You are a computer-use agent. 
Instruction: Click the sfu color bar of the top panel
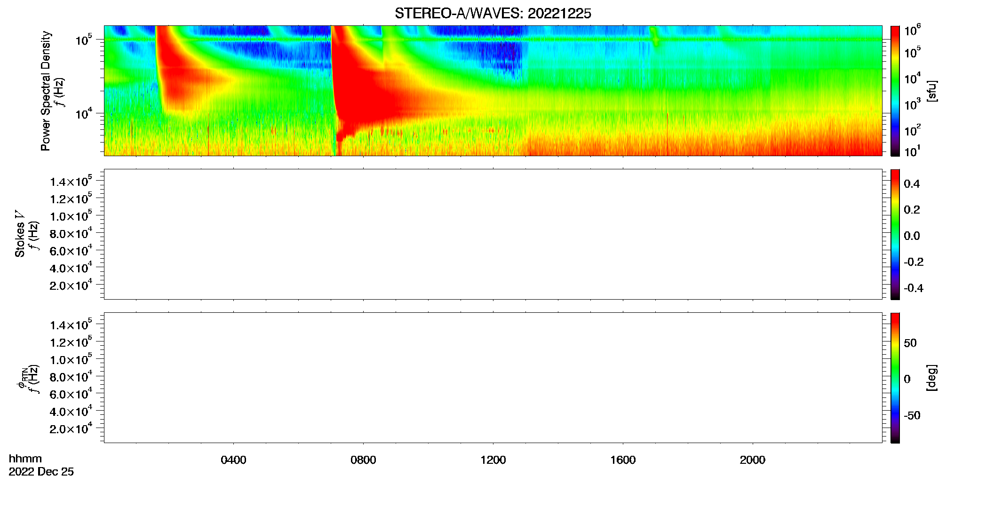point(895,91)
